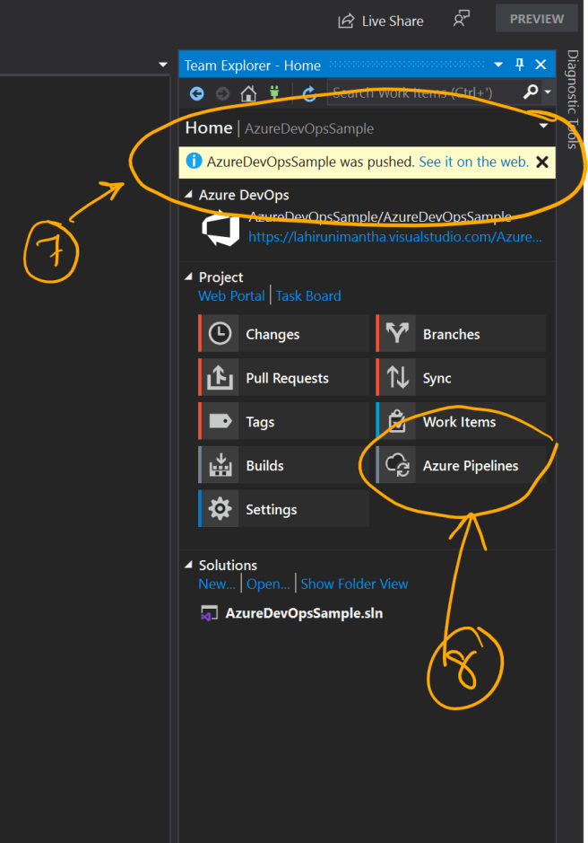This screenshot has width=588, height=843.
Task: Click 'See it on the web' link
Action: coord(473,162)
